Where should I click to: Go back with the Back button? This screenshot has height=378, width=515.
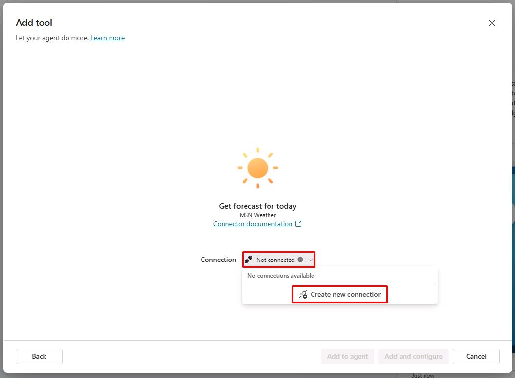coord(39,356)
